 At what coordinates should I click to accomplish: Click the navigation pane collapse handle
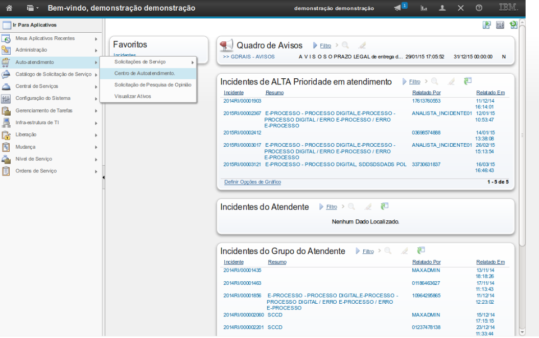[x=104, y=177]
